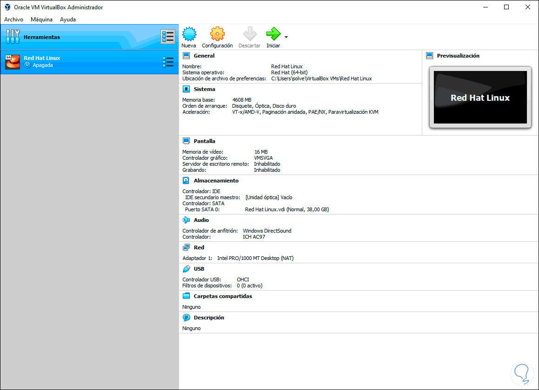Click the Herramientas tools icon
Image resolution: width=539 pixels, height=390 pixels.
[x=13, y=37]
